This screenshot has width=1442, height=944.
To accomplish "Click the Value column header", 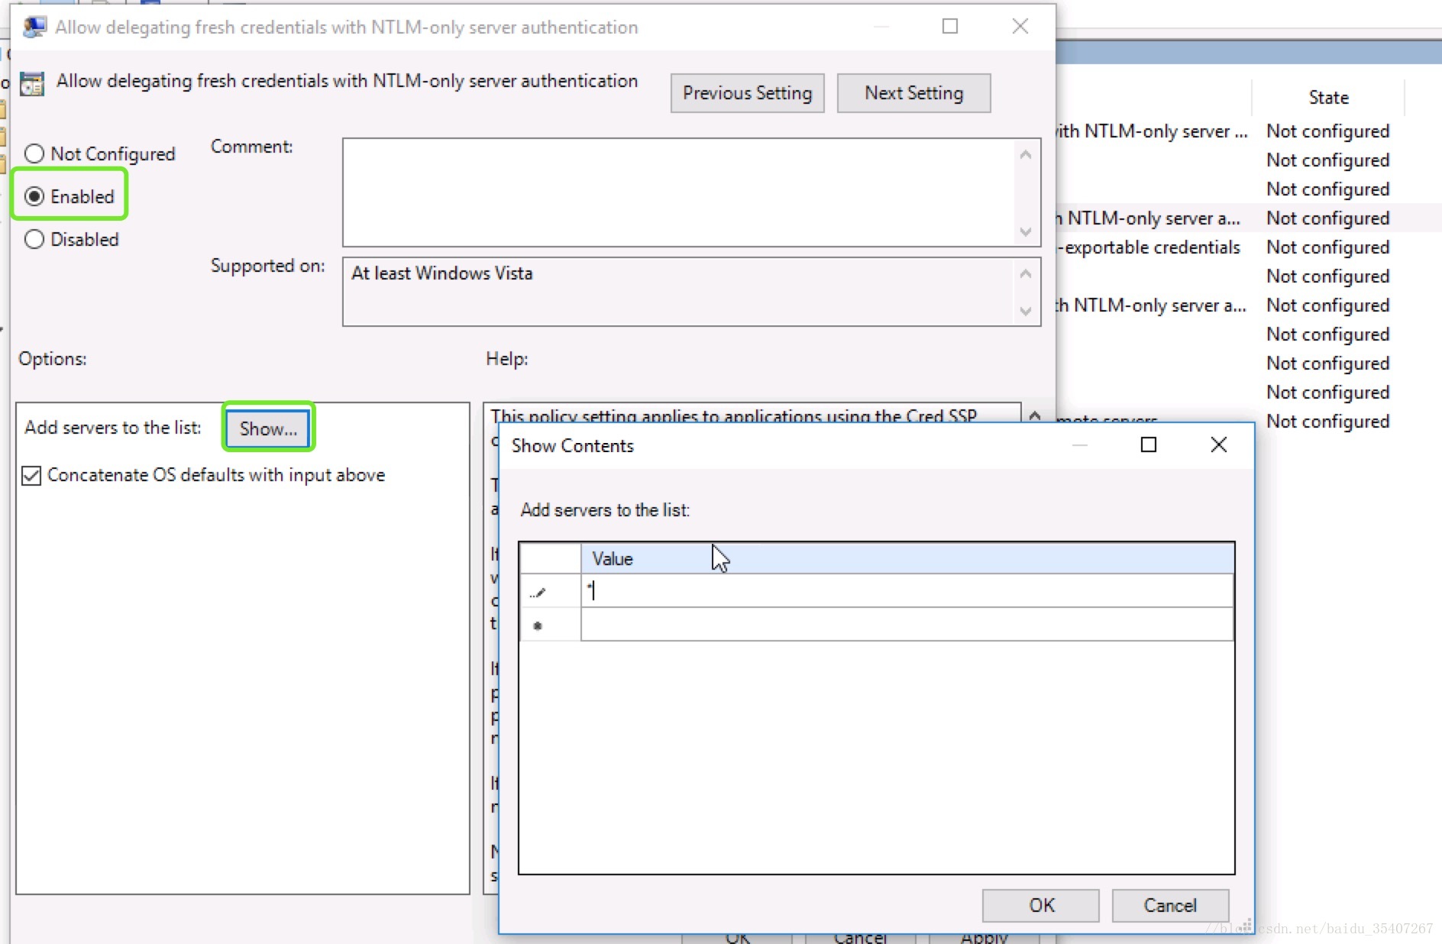I will [x=907, y=558].
